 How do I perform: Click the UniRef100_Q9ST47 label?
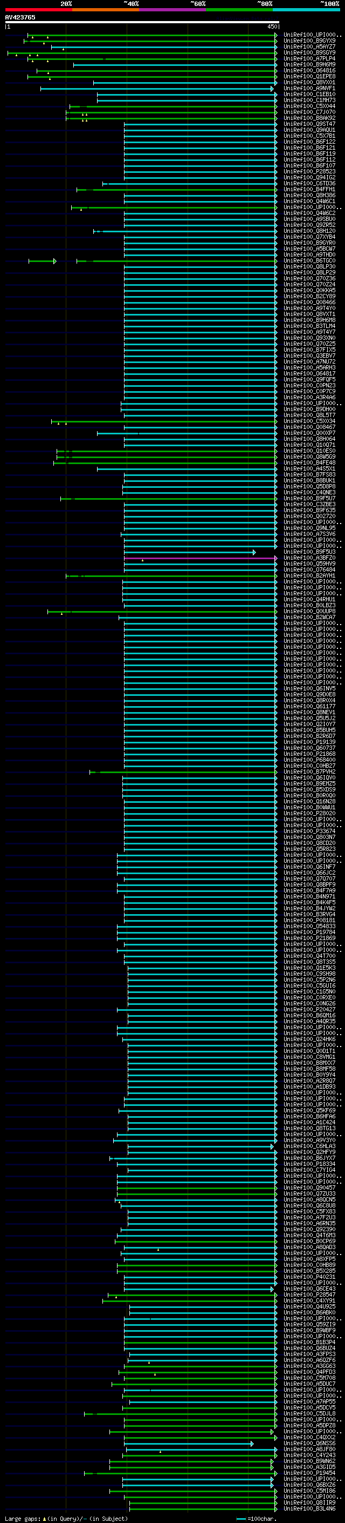[x=309, y=124]
